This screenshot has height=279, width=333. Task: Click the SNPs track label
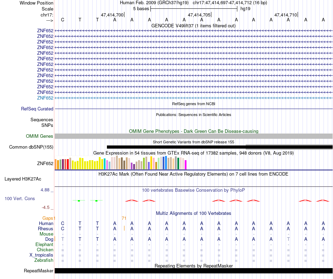[47, 125]
